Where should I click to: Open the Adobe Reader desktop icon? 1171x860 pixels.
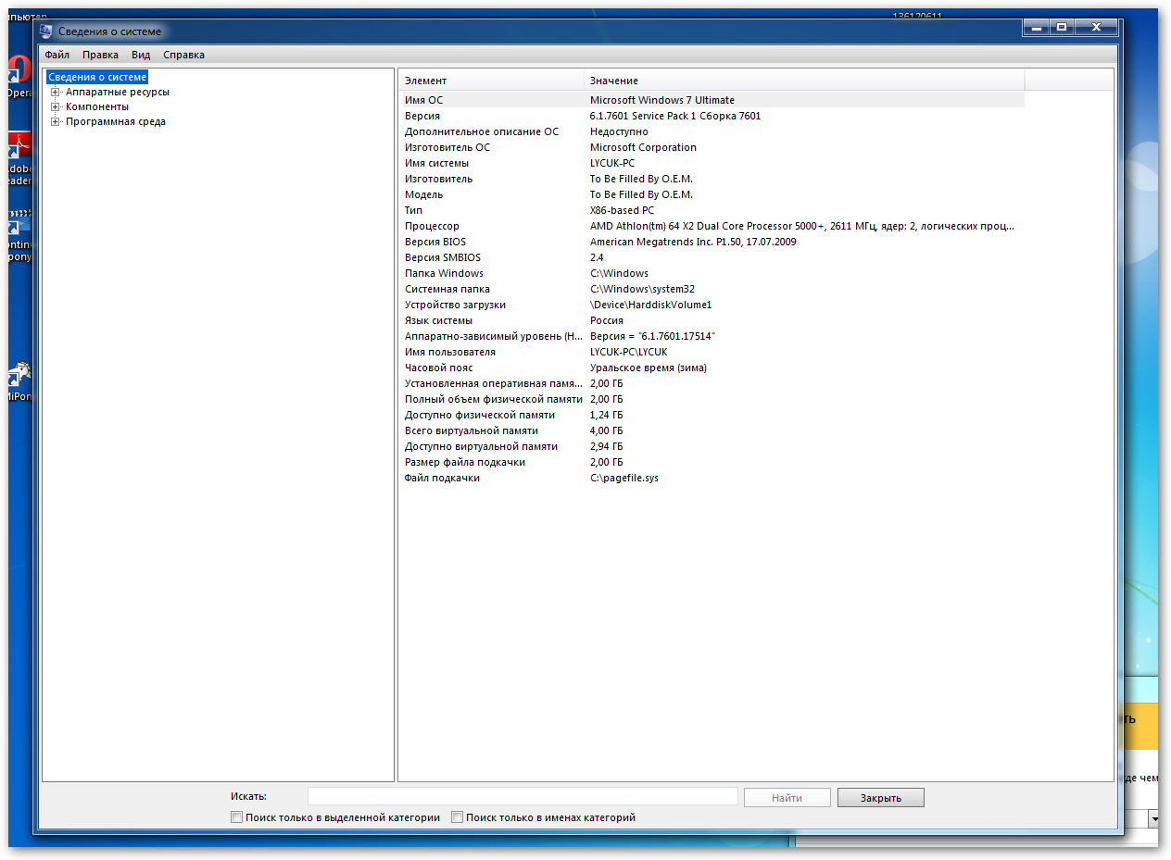19,148
